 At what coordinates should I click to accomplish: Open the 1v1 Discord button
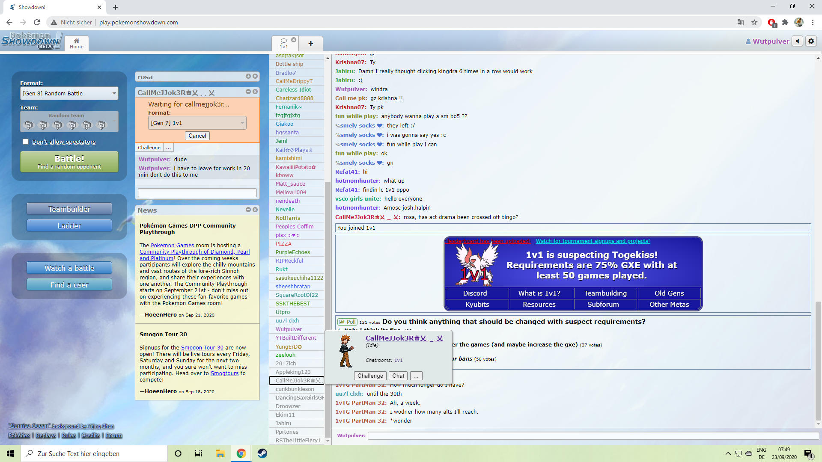tap(477, 293)
